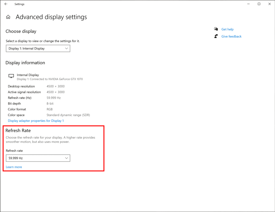Select the Desktop resolution row label
This screenshot has height=212, width=275.
(21, 86)
